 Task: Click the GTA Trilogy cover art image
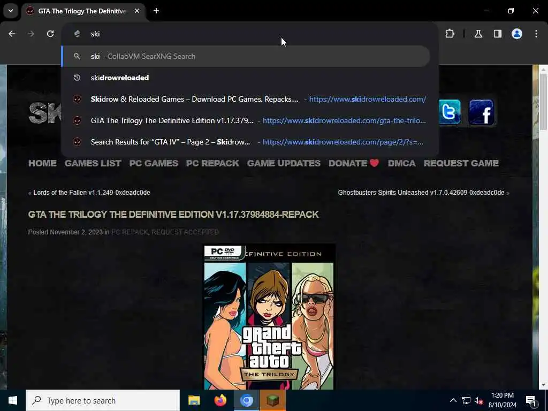click(x=269, y=317)
